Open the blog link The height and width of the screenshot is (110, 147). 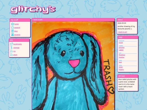pos(16,31)
